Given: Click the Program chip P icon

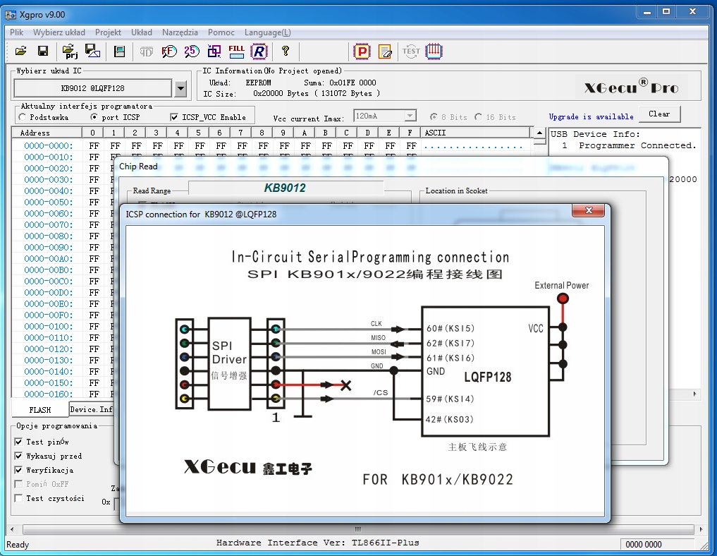Looking at the screenshot, I should pyautogui.click(x=362, y=51).
